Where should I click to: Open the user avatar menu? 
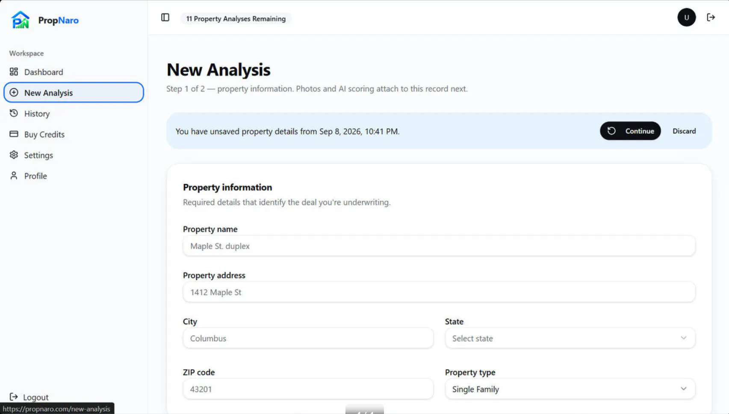(686, 18)
